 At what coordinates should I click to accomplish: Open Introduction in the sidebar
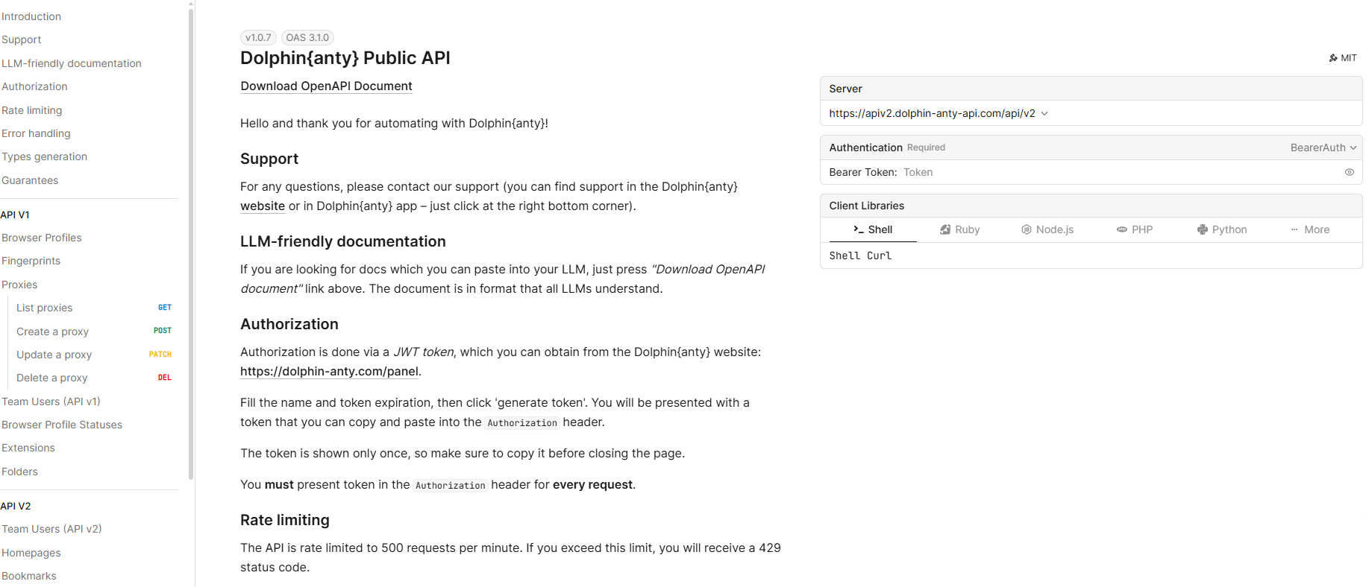tap(31, 16)
